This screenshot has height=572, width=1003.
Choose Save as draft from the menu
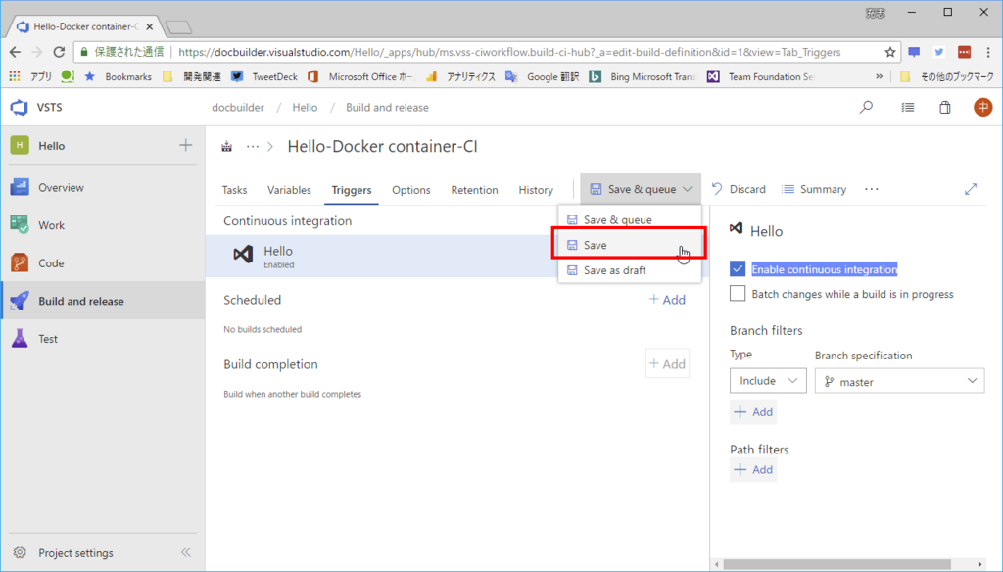click(x=630, y=270)
